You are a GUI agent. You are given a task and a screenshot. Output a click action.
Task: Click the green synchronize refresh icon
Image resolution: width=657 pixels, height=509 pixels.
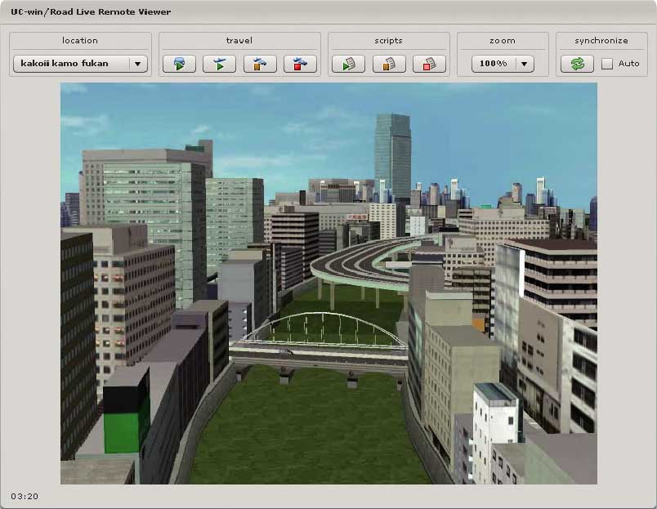(577, 64)
